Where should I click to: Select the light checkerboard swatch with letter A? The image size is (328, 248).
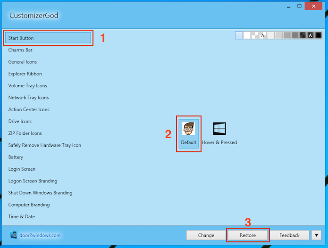[x=263, y=35]
